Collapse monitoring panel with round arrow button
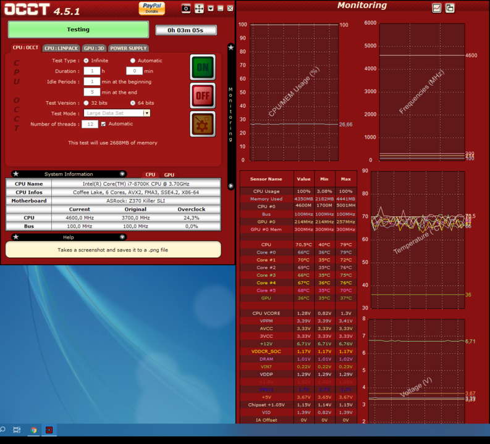Screen dimensions: 490x444 230,186
